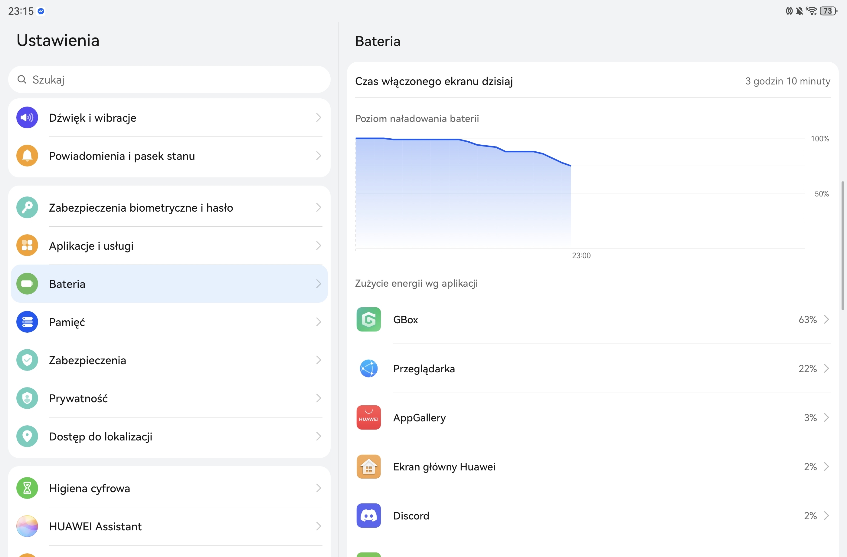Tap the 23:15 clock in status bar

point(21,12)
